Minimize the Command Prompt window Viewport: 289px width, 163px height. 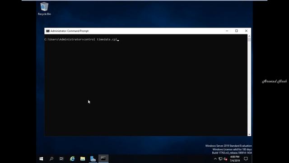point(227,31)
